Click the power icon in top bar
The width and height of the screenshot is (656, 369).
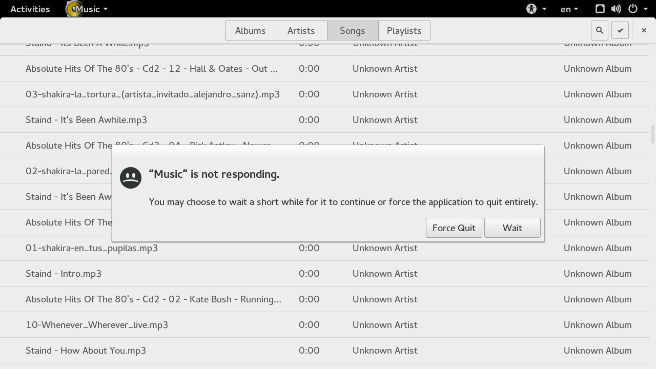point(632,8)
